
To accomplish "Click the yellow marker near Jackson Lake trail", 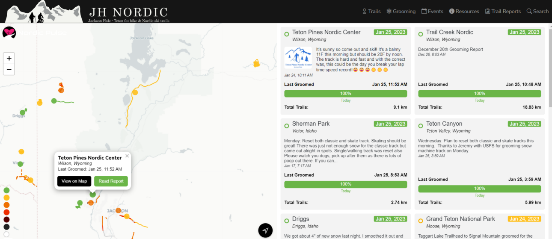I will pyautogui.click(x=135, y=92).
